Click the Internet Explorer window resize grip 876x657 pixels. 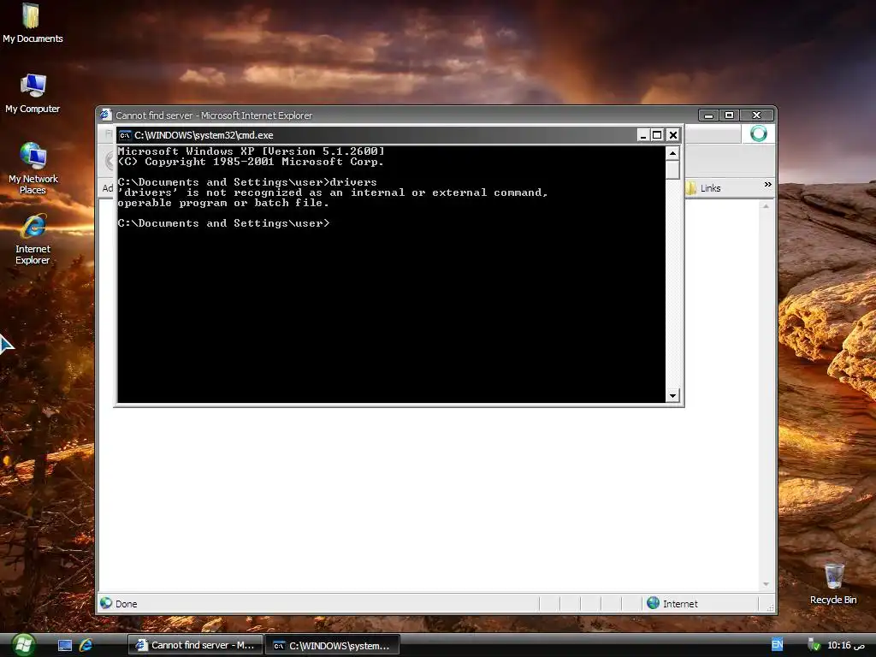click(x=771, y=607)
